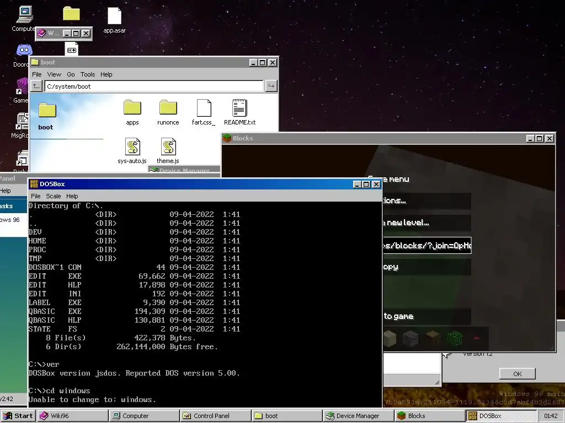Viewport: 565px width, 423px height.
Task: Click the join link field in Blocks
Action: (427, 245)
